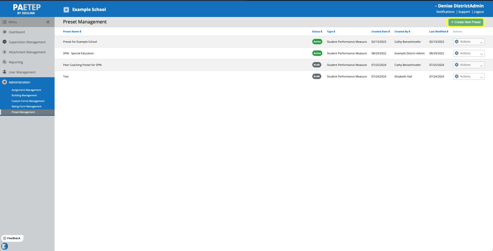Expand Actions dropdown for Peer Coaching Preset for SPM
Screen dimensions: 493x251
[469, 65]
